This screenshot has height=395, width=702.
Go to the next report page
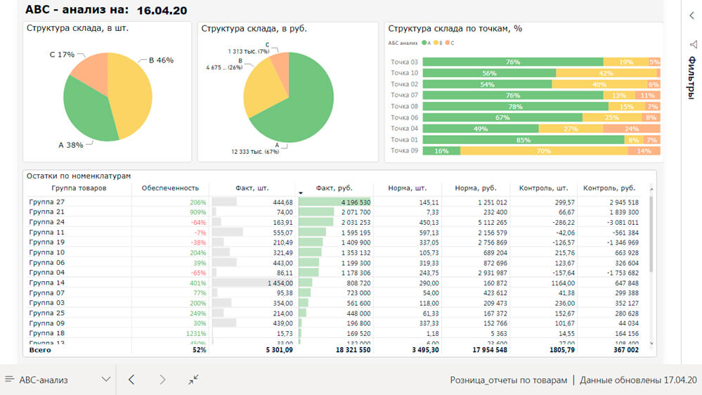coord(162,380)
